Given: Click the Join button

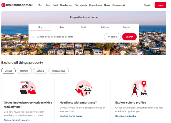Looking at the screenshot, I should click(160, 5).
